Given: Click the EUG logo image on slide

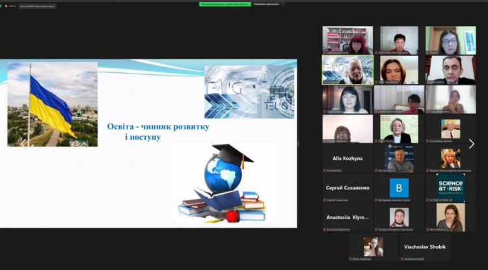Looking at the screenshot, I should [249, 92].
